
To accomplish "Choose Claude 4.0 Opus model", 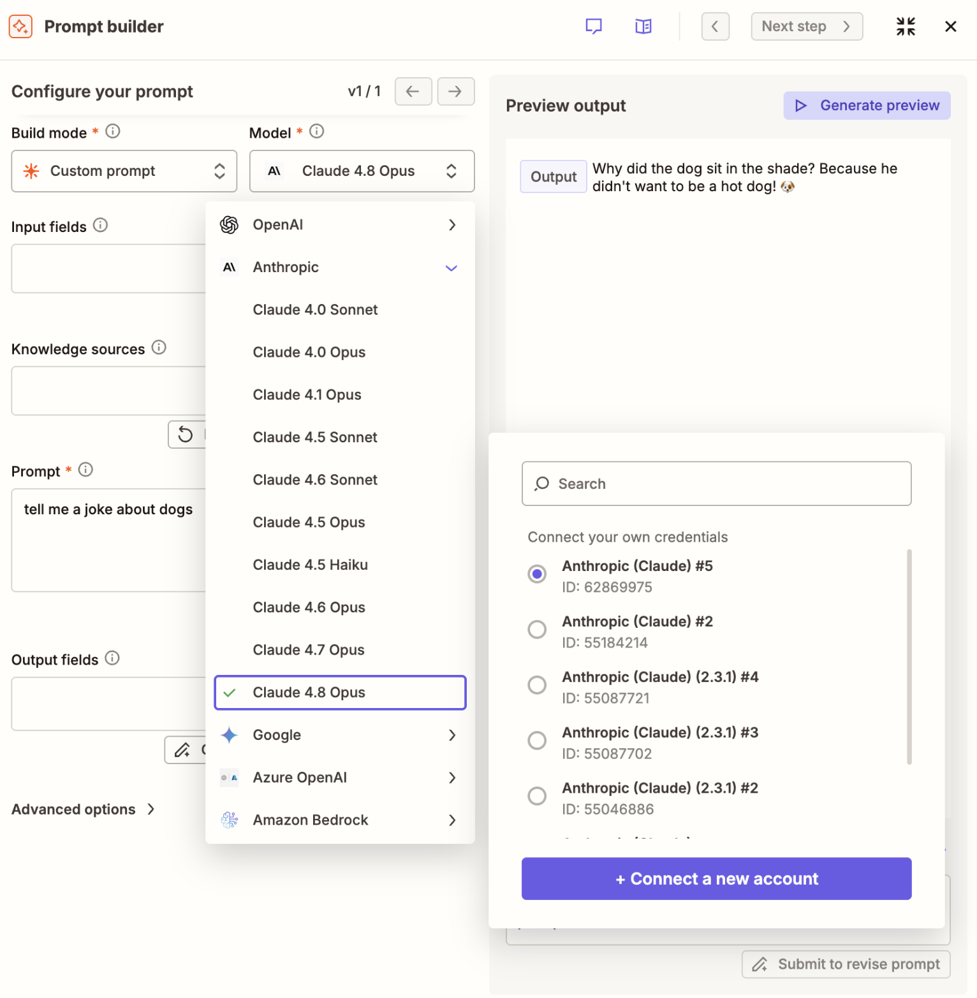I will [340, 352].
